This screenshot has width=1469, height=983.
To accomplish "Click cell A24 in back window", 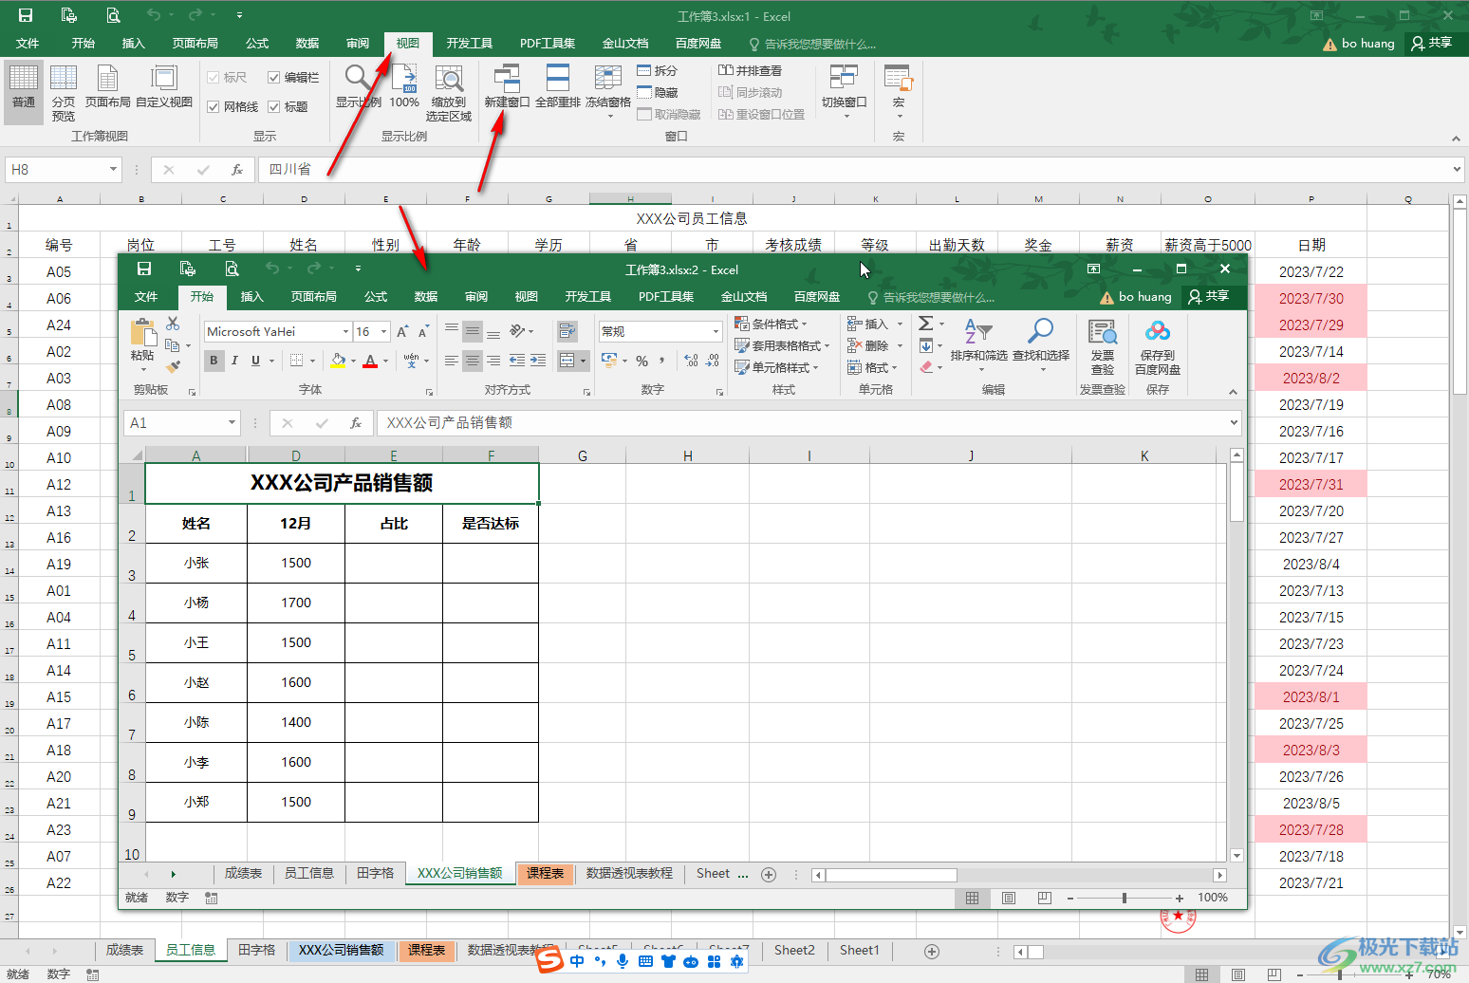I will pyautogui.click(x=59, y=325).
